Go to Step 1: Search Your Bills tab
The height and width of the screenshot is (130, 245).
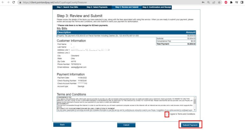67,7
